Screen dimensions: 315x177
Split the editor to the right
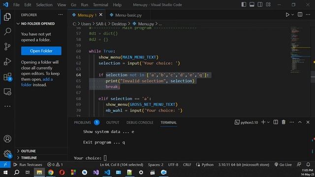click(300, 14)
